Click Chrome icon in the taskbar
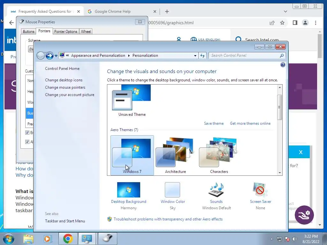The width and height of the screenshot is (327, 245). [68, 239]
